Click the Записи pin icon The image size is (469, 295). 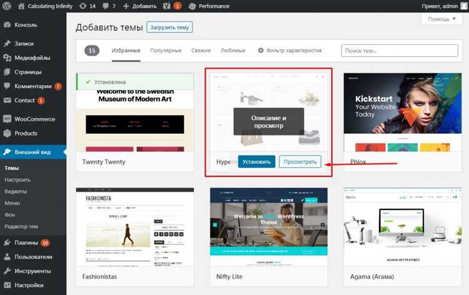tap(7, 43)
